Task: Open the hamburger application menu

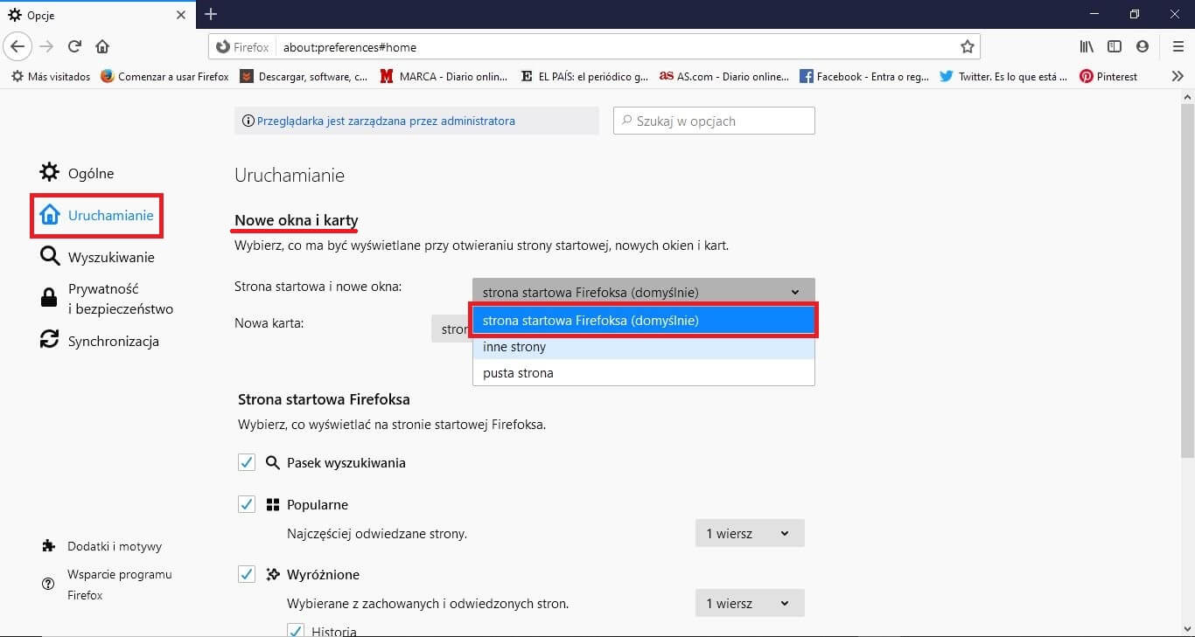Action: point(1178,46)
